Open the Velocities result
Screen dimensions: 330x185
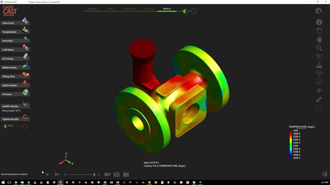pos(15,41)
